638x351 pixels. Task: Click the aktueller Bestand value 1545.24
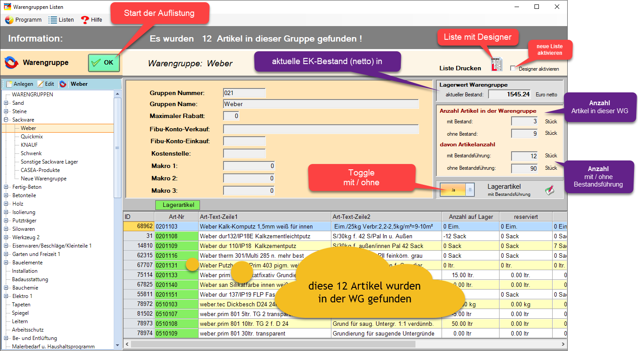(510, 94)
